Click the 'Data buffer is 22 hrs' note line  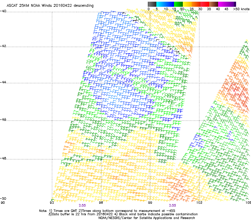coord(123,214)
